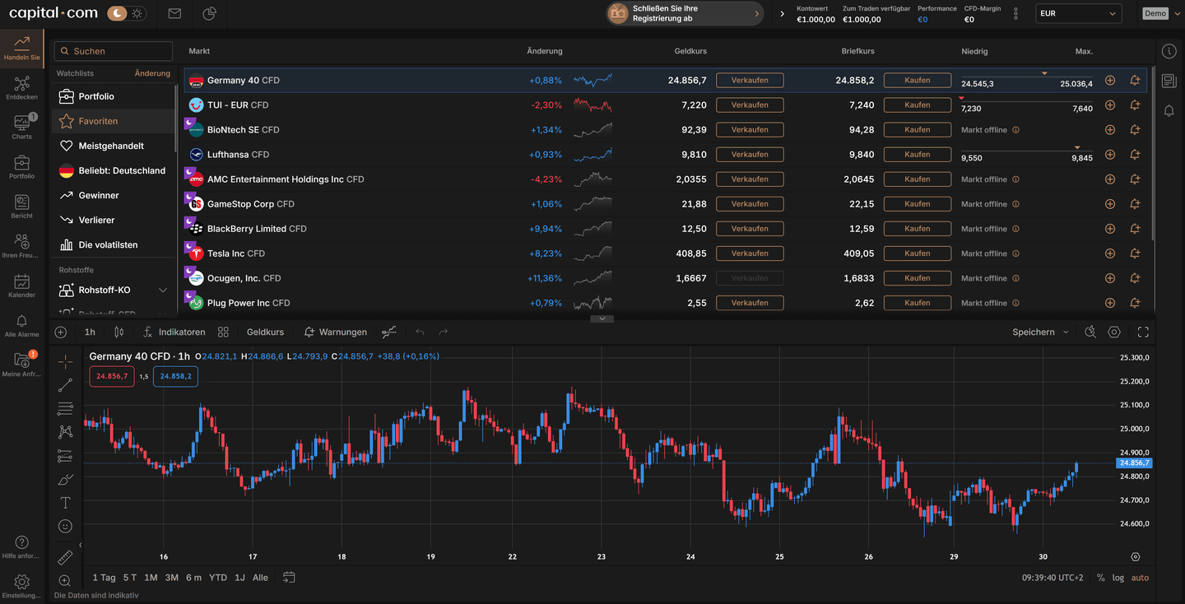Add alert bell for Tesla Inc row
This screenshot has width=1185, height=604.
(x=1135, y=253)
